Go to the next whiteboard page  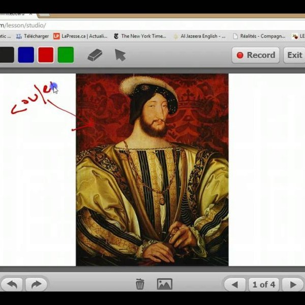[x=293, y=285]
